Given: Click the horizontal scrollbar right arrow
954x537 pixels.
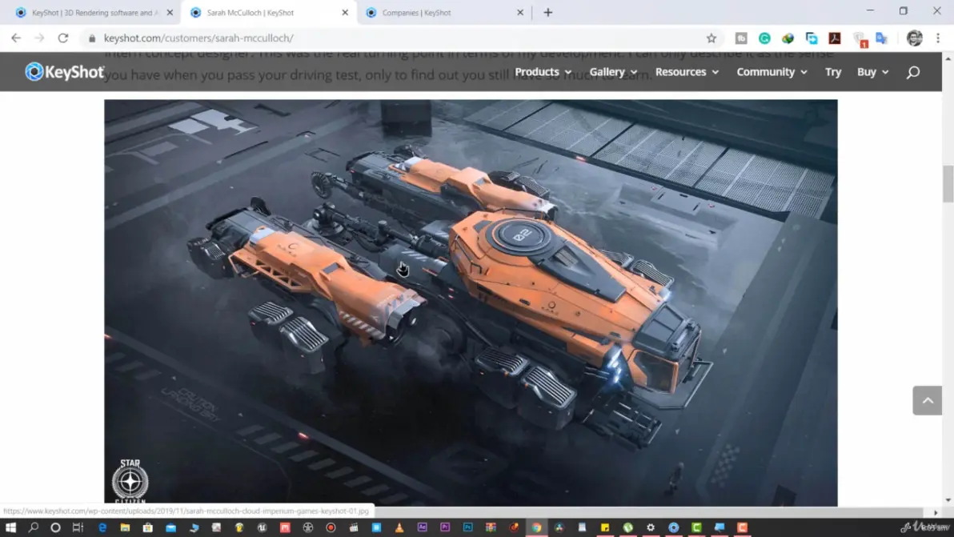Looking at the screenshot, I should coord(936,512).
